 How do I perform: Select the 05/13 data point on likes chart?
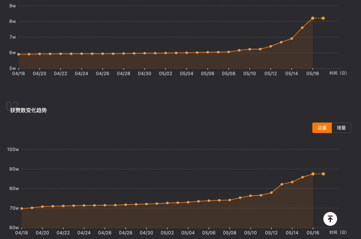(x=282, y=184)
